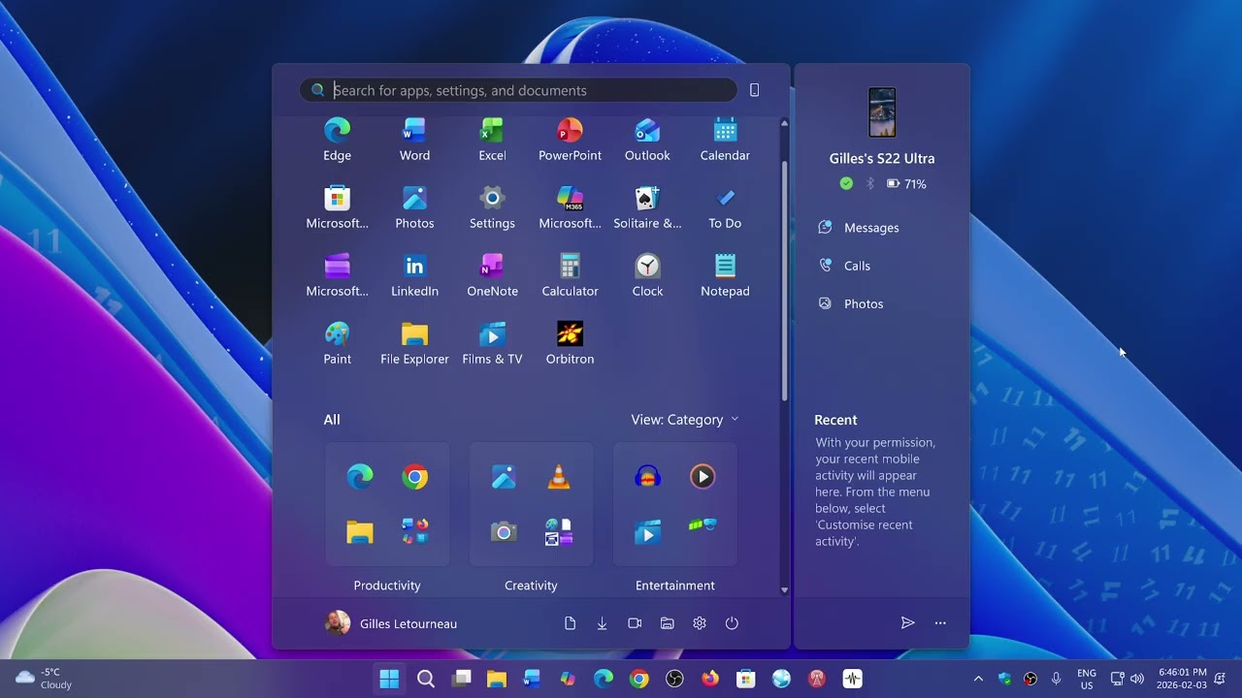Open the Paint app

coord(337,344)
